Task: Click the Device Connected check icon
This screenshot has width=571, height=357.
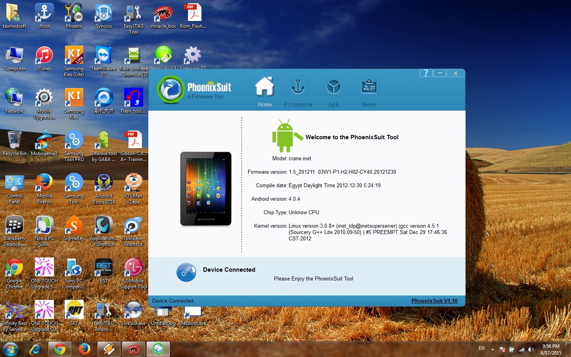Action: click(x=186, y=273)
